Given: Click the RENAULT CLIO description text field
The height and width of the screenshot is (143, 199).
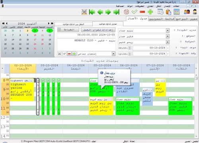Looking at the screenshot, I should coord(86,44).
